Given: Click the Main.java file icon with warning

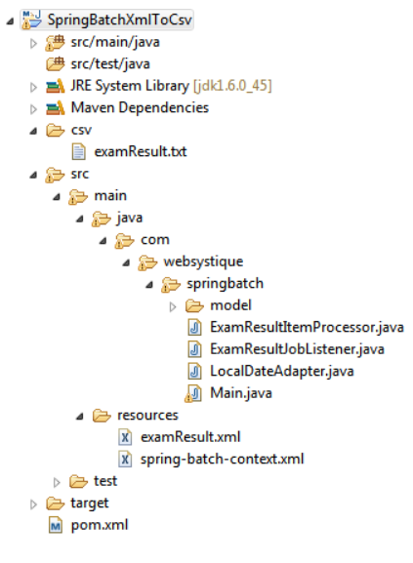Looking at the screenshot, I should click(x=193, y=393).
